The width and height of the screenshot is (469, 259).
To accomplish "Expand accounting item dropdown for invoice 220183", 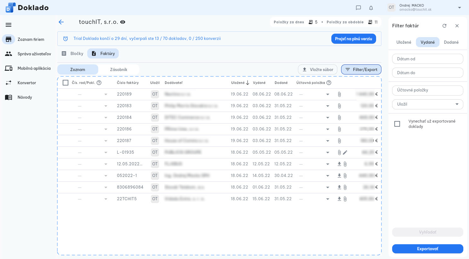I will (328, 106).
